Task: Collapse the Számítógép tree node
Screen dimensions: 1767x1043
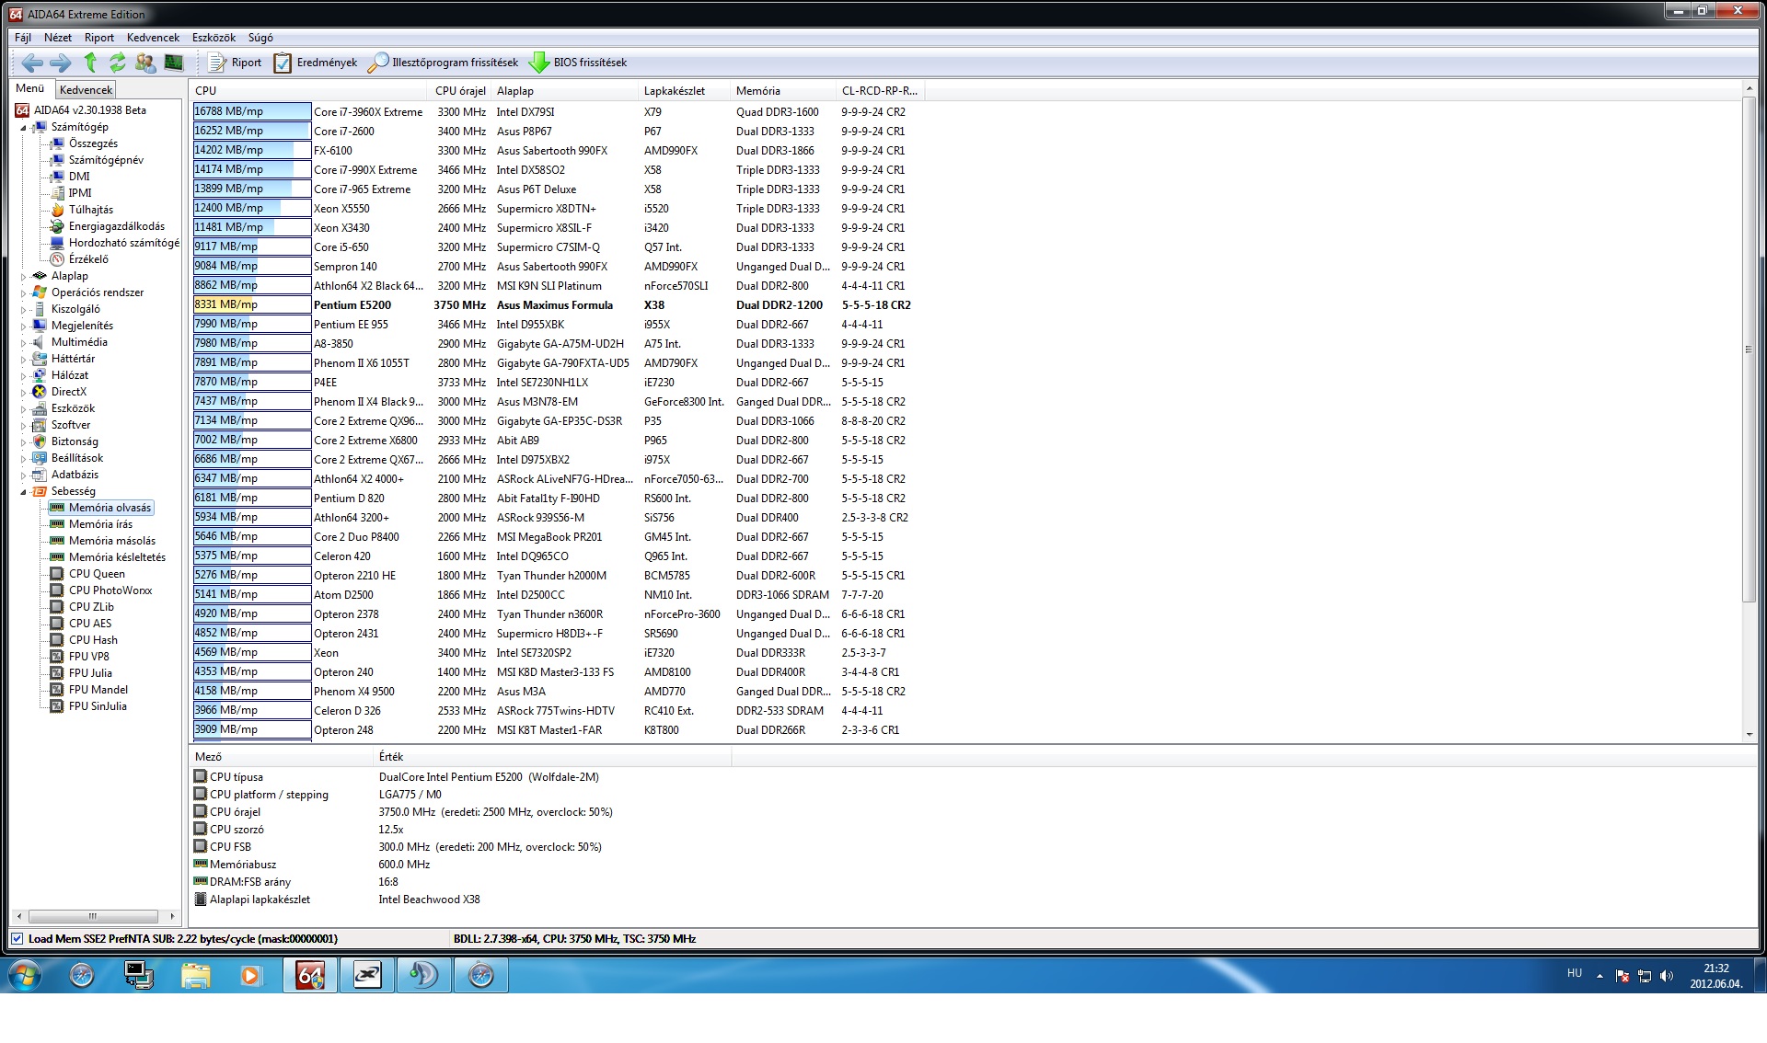Action: (x=23, y=128)
